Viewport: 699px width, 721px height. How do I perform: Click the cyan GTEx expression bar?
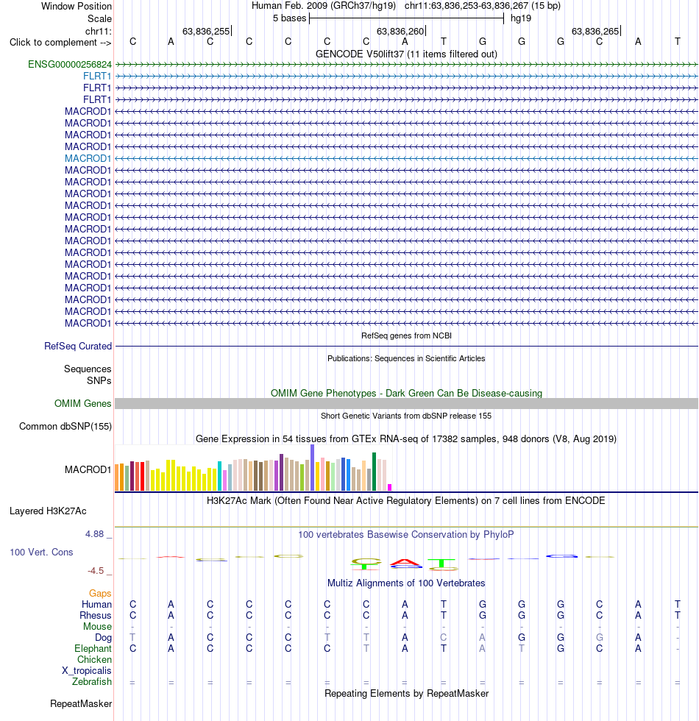[x=219, y=477]
